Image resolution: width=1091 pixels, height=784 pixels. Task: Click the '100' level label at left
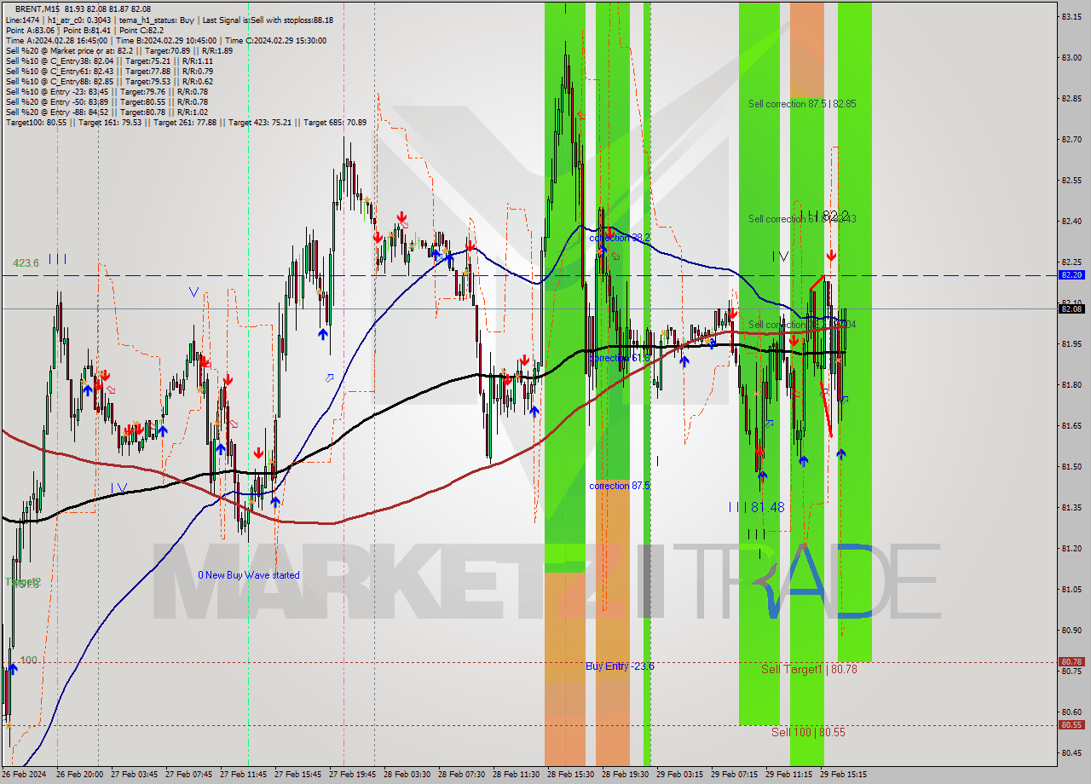29,660
